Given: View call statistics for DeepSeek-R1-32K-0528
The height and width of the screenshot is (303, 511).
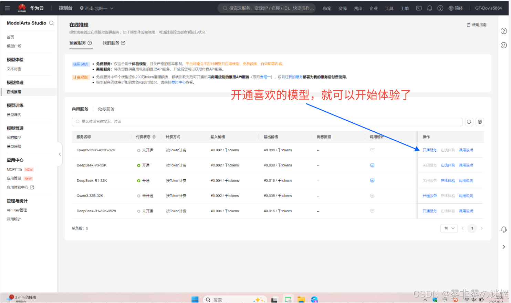Looking at the screenshot, I should point(372,211).
